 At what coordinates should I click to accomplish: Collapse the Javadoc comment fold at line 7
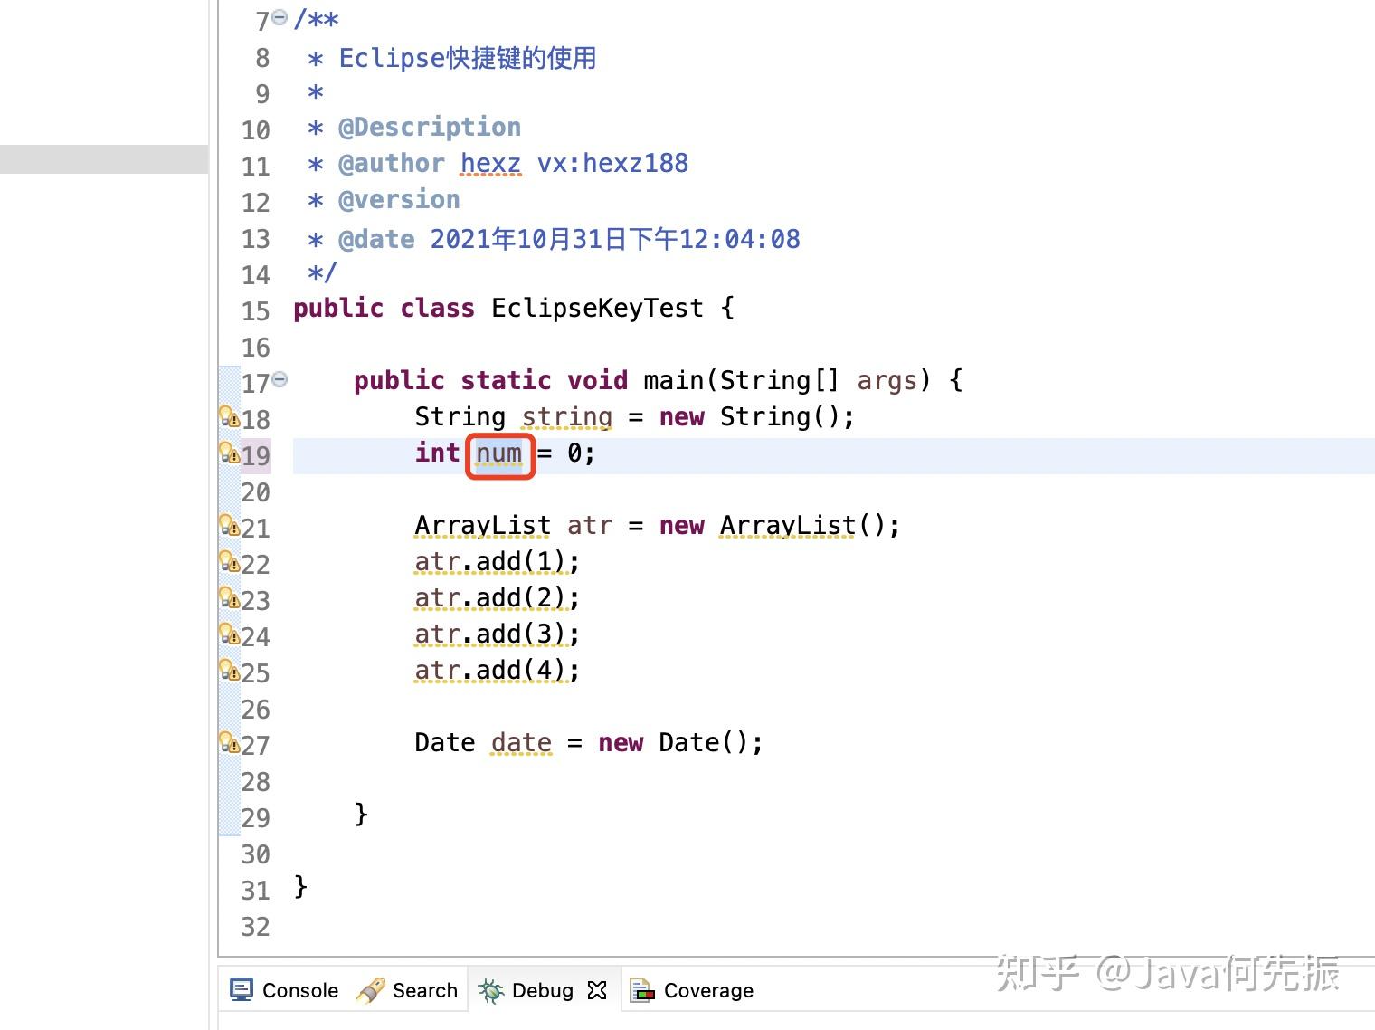280,17
